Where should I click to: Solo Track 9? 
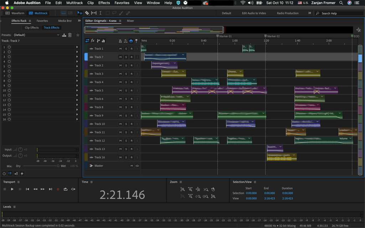126,116
